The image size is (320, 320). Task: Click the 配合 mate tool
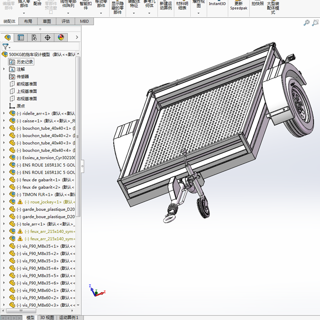[37, 4]
